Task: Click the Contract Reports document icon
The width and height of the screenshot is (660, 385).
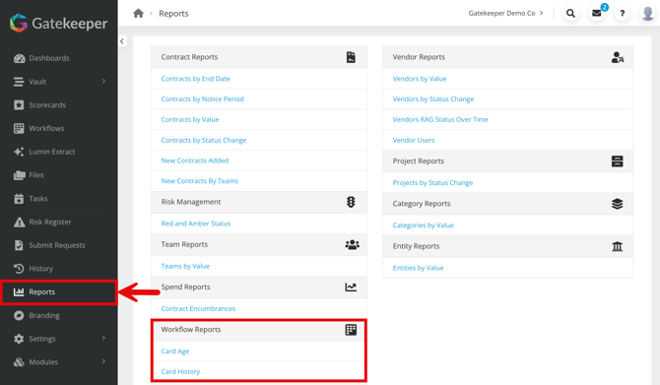Action: click(351, 57)
